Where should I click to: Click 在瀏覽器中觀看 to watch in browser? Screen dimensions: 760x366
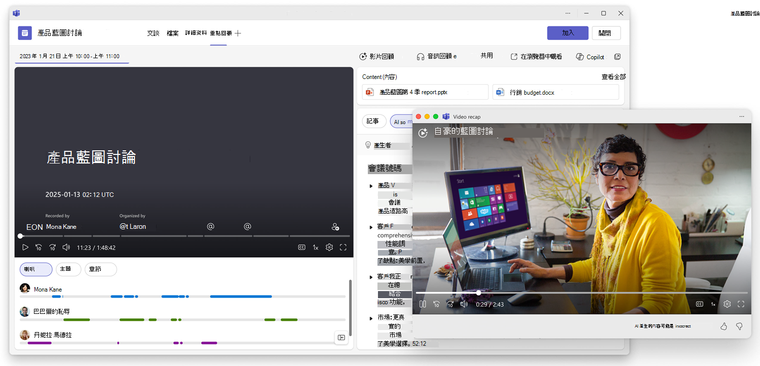click(x=536, y=57)
